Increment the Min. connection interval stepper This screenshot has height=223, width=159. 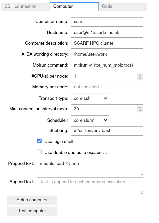(140, 107)
